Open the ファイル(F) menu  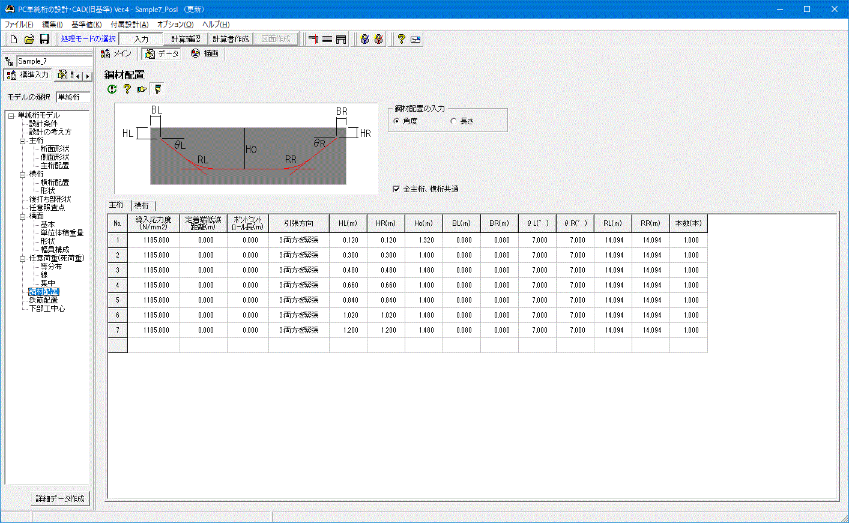(x=19, y=25)
